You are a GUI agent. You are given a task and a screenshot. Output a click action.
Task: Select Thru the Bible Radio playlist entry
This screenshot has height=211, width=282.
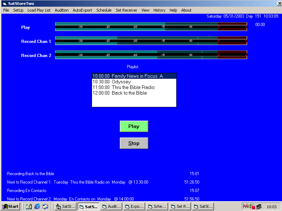(x=134, y=87)
